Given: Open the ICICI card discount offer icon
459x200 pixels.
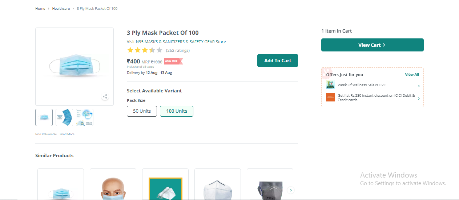Looking at the screenshot, I should [330, 97].
